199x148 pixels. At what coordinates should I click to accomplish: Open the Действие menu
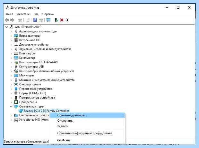coord(23,14)
